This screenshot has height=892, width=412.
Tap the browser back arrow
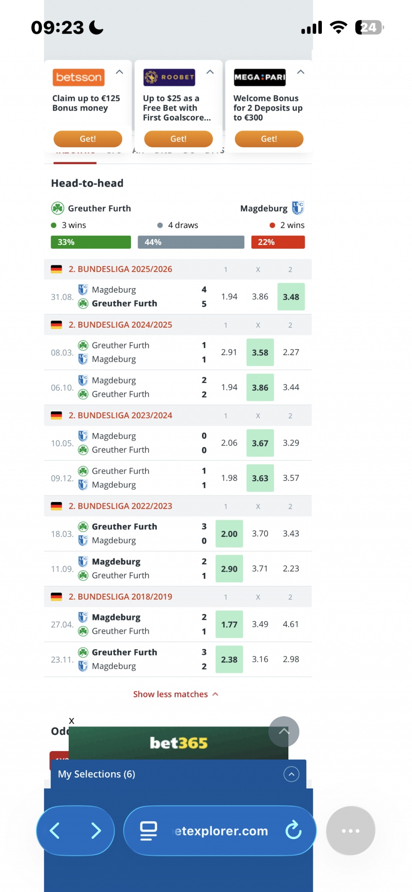[x=55, y=831]
